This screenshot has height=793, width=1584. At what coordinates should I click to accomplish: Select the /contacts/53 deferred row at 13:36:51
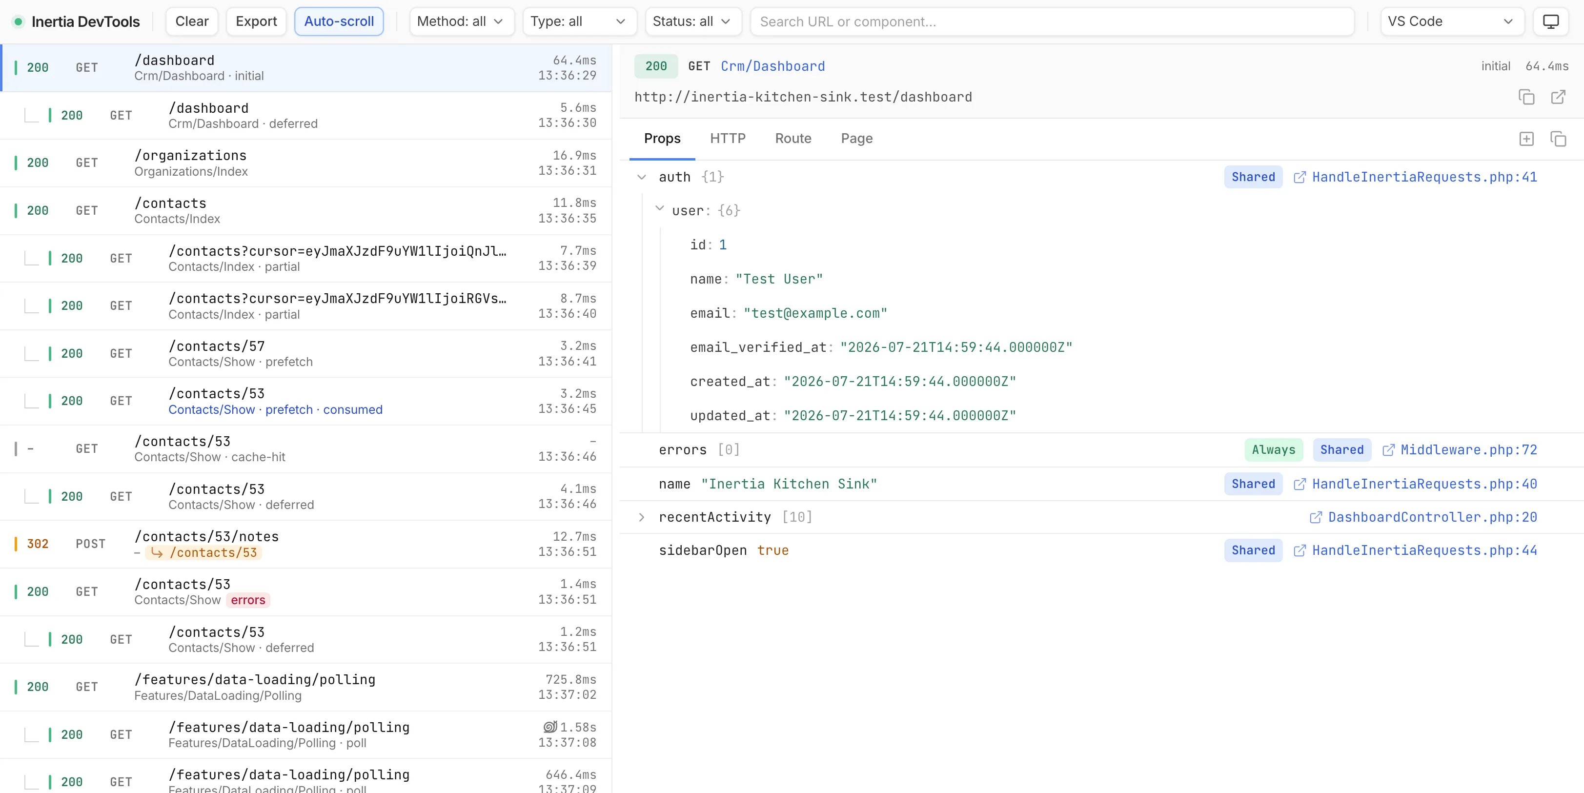tap(305, 639)
